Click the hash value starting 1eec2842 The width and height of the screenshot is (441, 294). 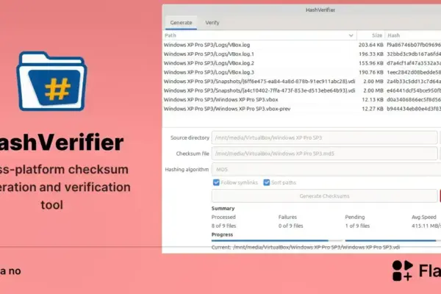[414, 72]
